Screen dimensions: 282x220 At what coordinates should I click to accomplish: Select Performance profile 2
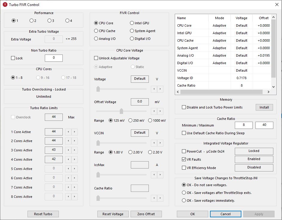pos(33,21)
